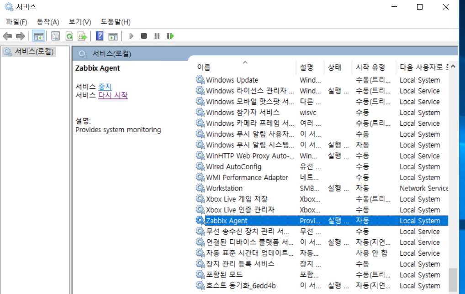This screenshot has width=465, height=294.
Task: Open the Help question-mark toolbar icon
Action: [100, 36]
